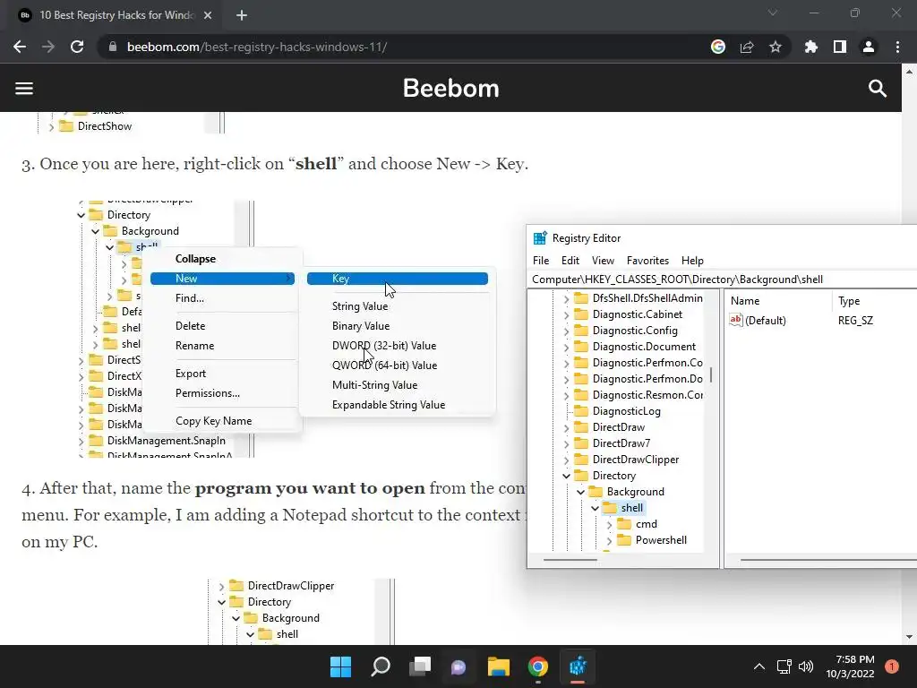Click the Beebom site logo
The image size is (917, 688).
[451, 89]
